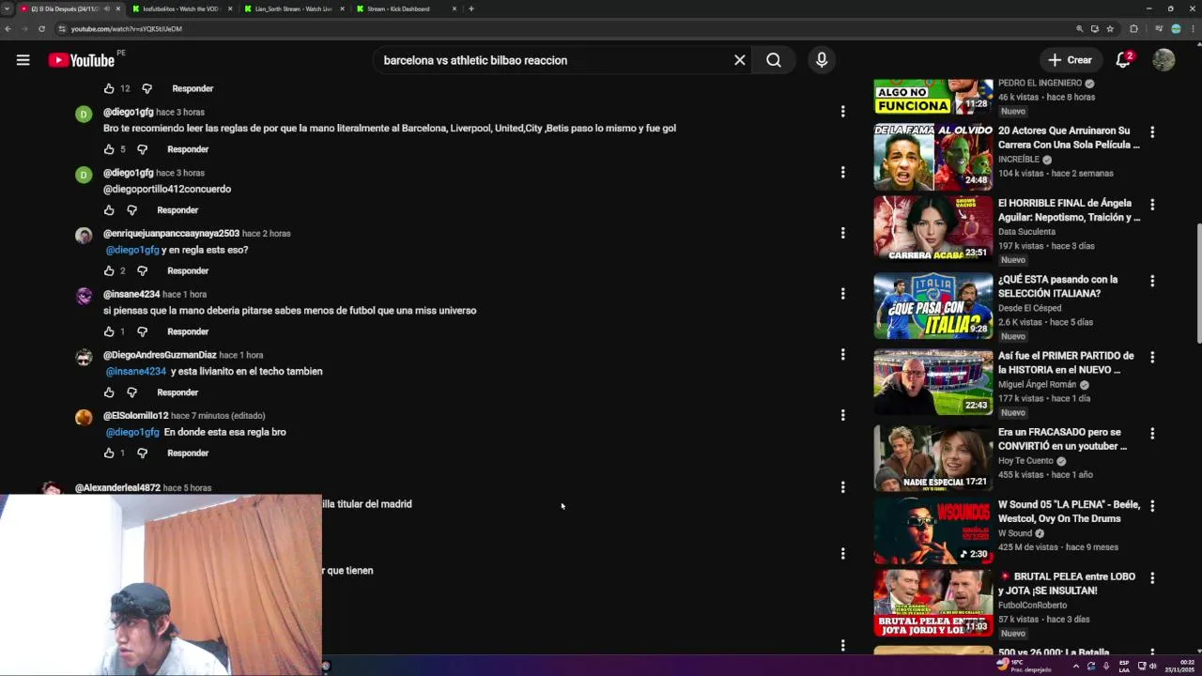The image size is (1202, 676).
Task: Switch to the 'B Día Después' YouTube tab
Action: tap(66, 8)
